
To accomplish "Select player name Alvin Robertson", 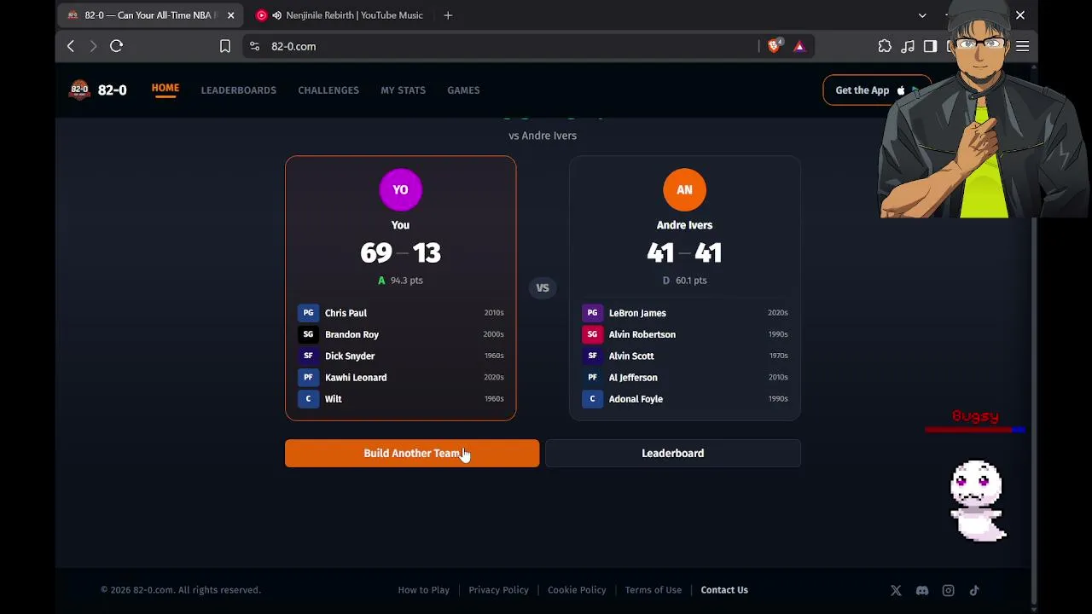I will pyautogui.click(x=642, y=334).
